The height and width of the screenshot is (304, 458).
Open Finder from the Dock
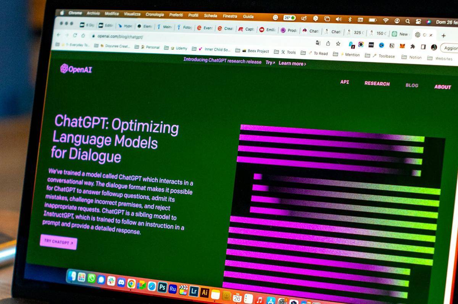[72, 276]
